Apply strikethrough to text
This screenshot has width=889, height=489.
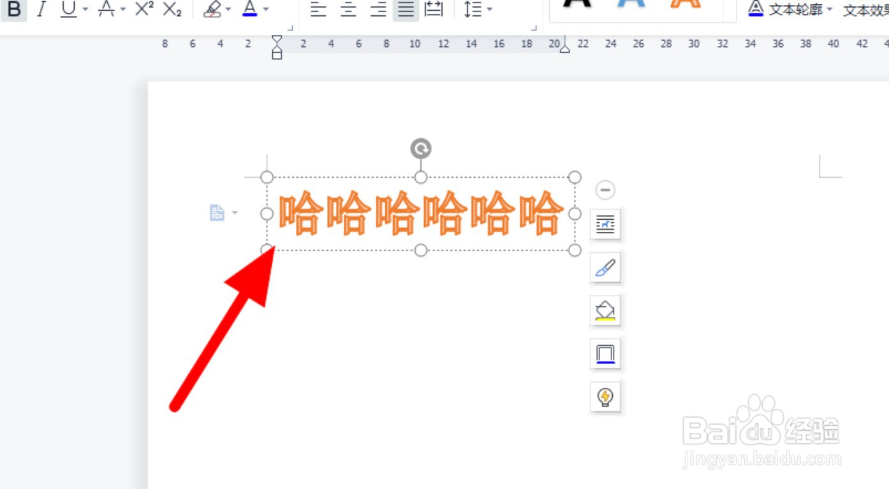(107, 10)
